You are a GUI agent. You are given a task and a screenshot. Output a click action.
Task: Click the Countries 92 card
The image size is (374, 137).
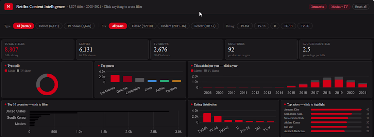261,50
